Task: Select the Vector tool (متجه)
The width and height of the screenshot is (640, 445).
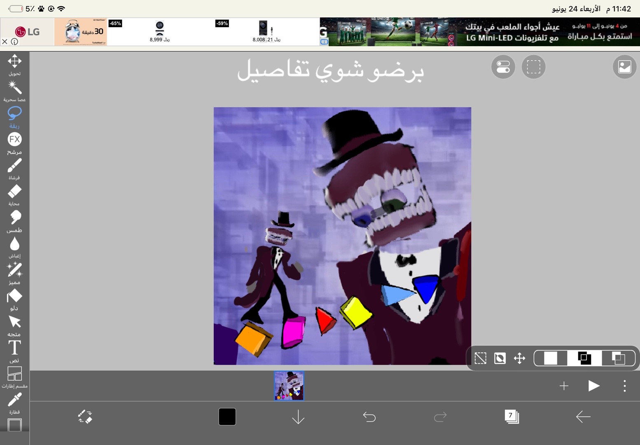Action: coord(14,326)
